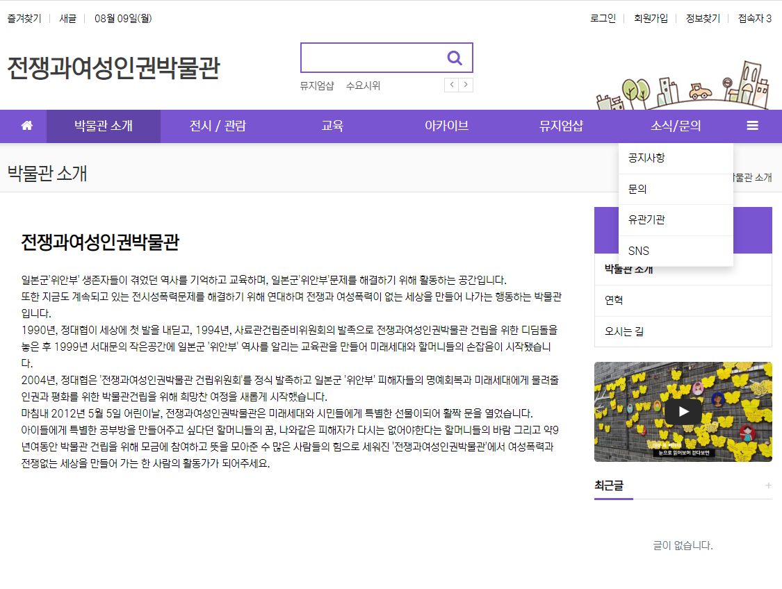Click the search input field
Image resolution: width=782 pixels, height=589 pixels.
[372, 58]
